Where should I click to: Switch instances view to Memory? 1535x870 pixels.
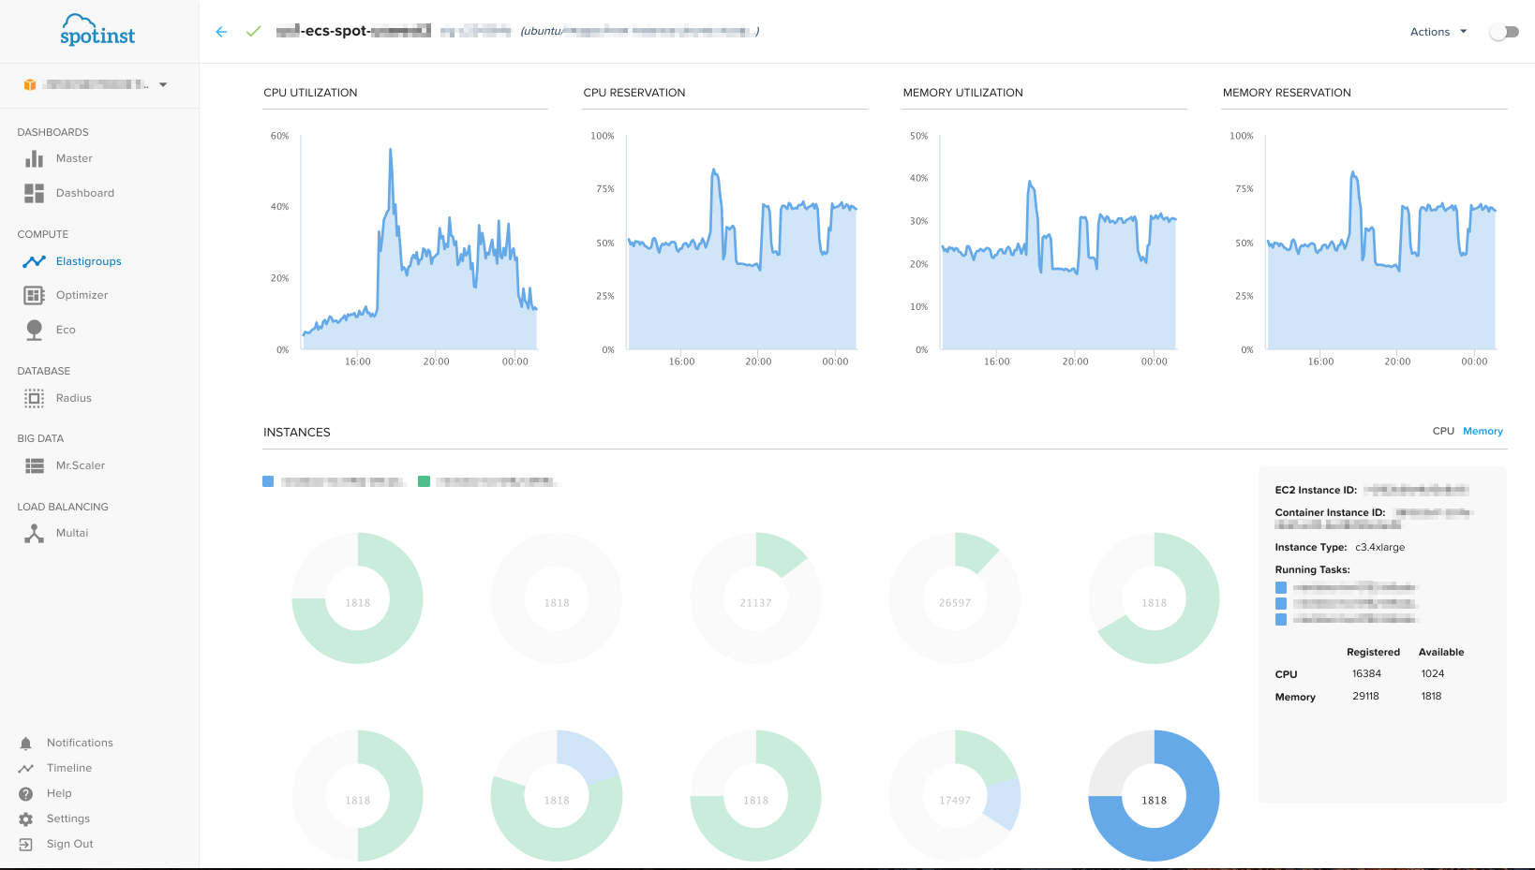[x=1483, y=431]
